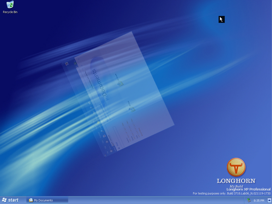This screenshot has width=272, height=204.
Task: Expand the up-arrow button beside the clock
Action: click(x=269, y=200)
